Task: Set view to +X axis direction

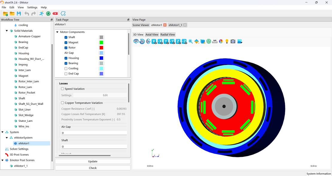Action: (154, 41)
